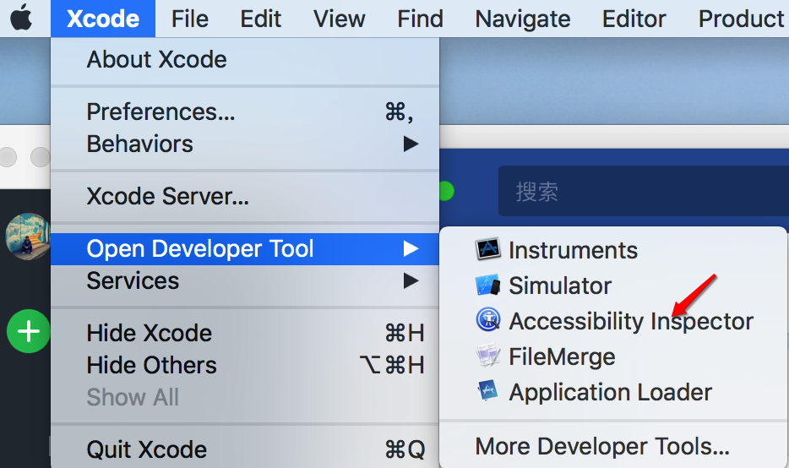Expand the Services submenu
Viewport: 789px width, 468px height.
coord(245,280)
